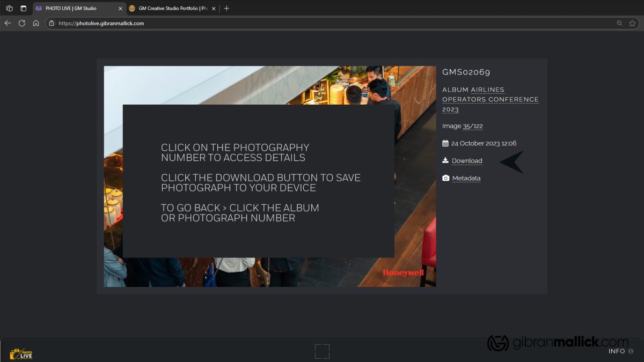Click the calendar icon next to the date
Image resolution: width=644 pixels, height=362 pixels.
point(445,143)
